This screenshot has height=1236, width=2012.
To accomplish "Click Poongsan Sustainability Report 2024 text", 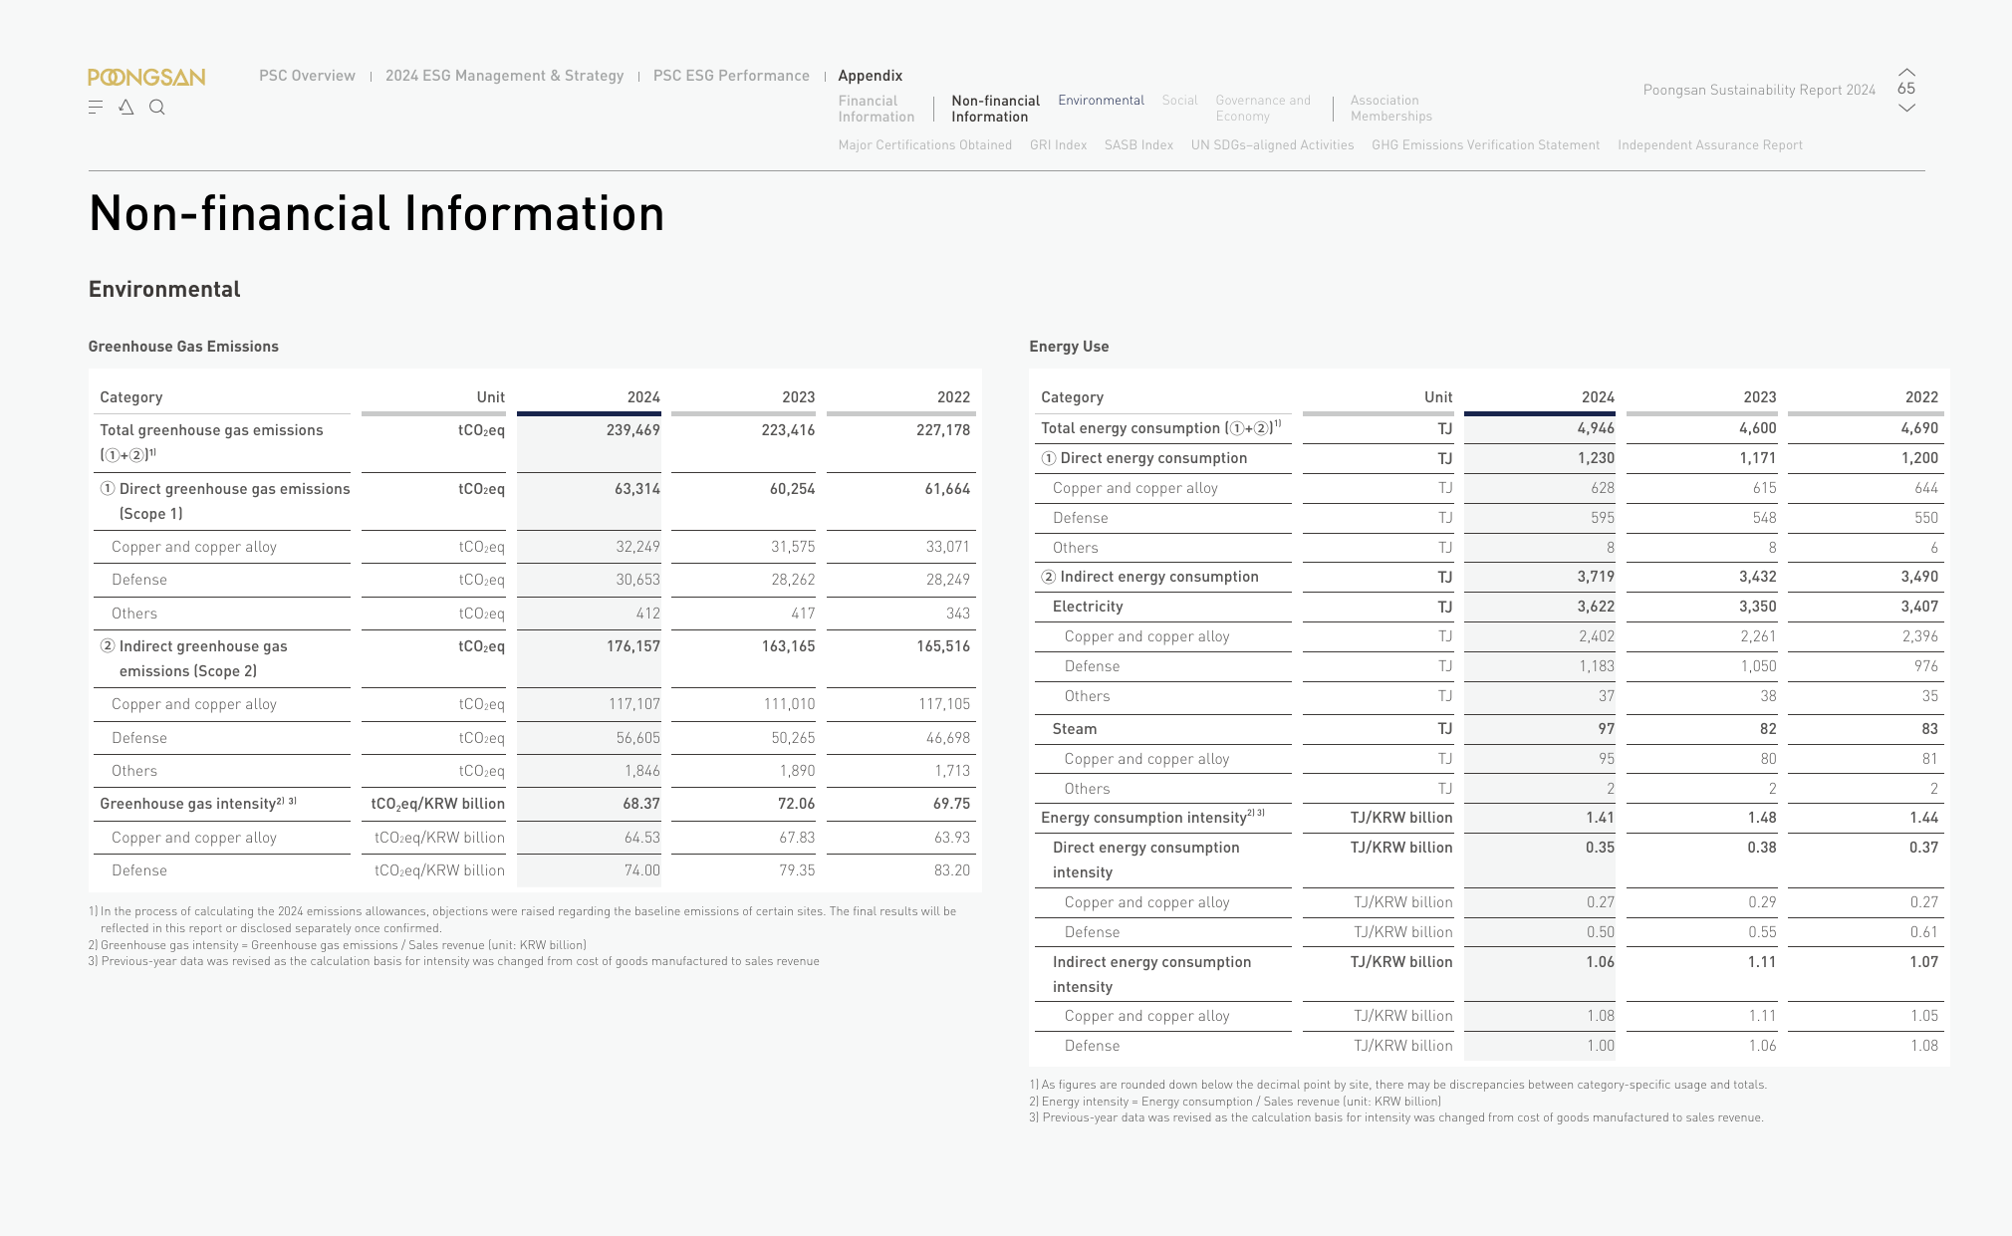I will (x=1759, y=90).
